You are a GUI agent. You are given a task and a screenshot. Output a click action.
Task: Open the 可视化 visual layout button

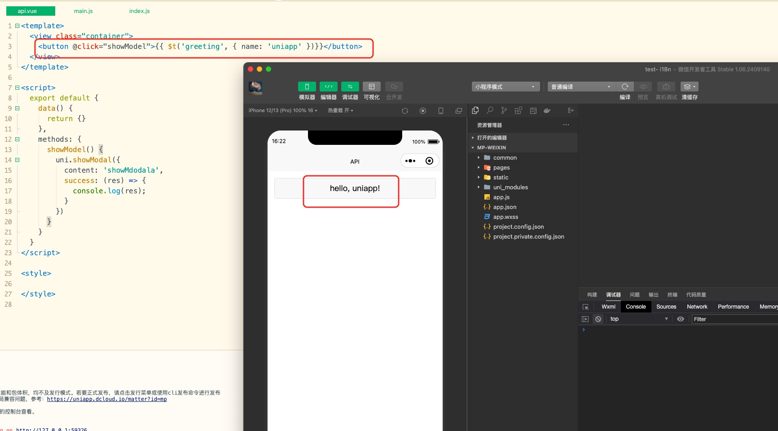click(372, 87)
